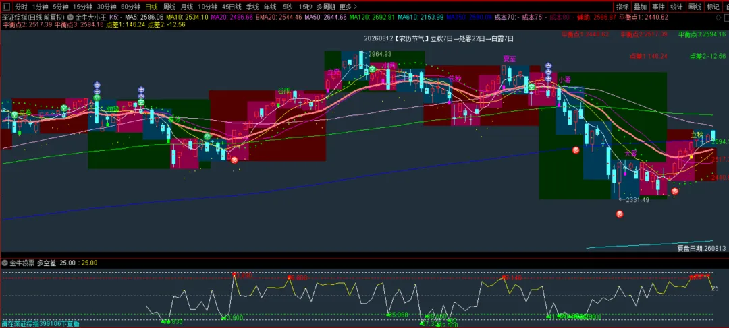The height and width of the screenshot is (328, 729).
Task: Switch to 月线 monthly chart
Action: click(x=186, y=7)
